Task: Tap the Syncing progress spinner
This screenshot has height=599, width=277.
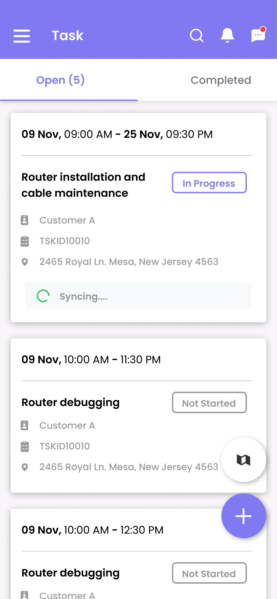Action: (43, 296)
